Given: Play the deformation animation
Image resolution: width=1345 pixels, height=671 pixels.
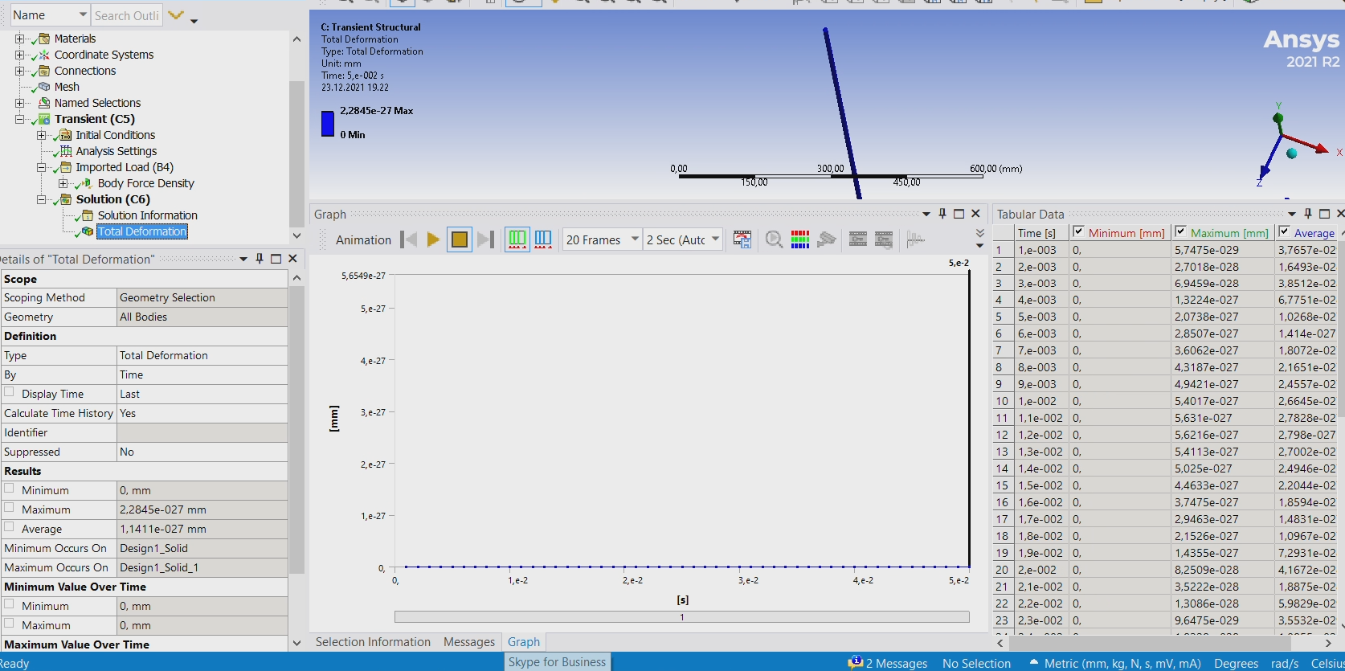Looking at the screenshot, I should (433, 239).
